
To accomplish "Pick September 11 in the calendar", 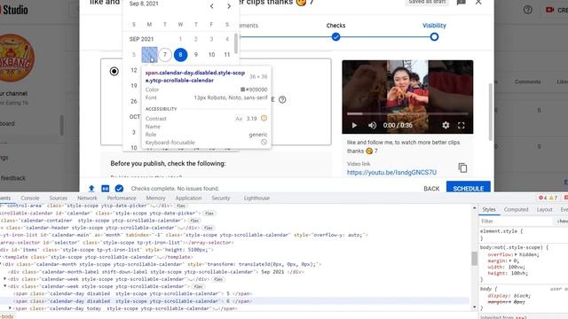I will coord(227,55).
